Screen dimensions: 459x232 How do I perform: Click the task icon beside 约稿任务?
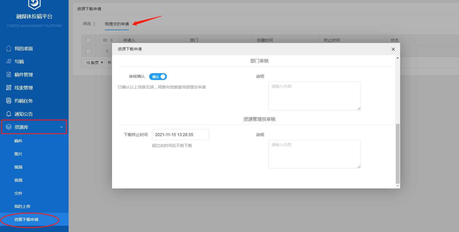[x=9, y=101]
